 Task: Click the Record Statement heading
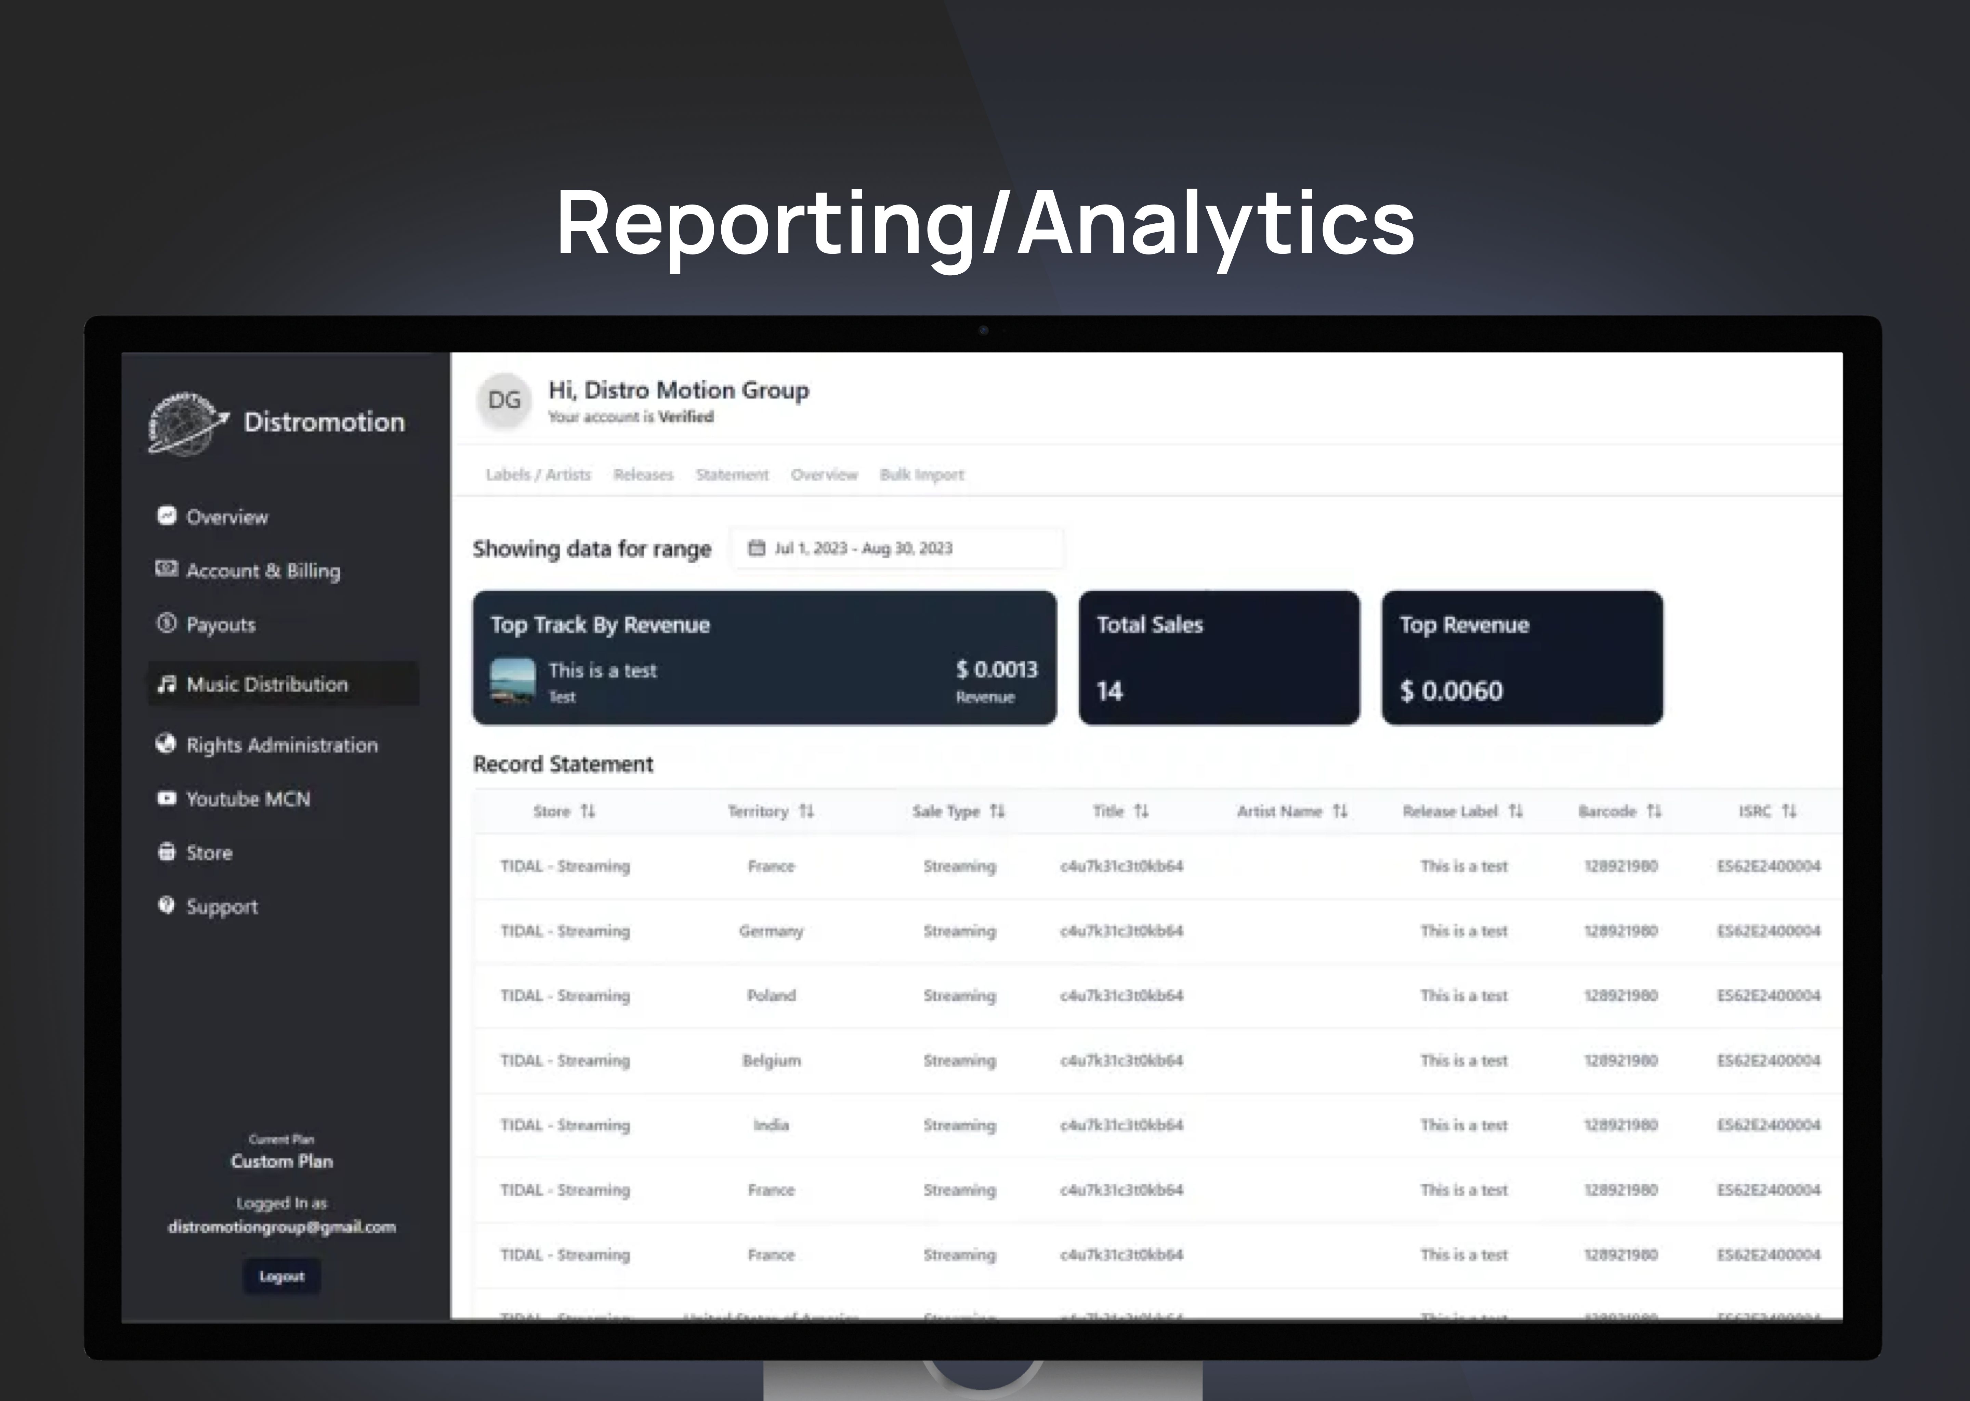563,764
